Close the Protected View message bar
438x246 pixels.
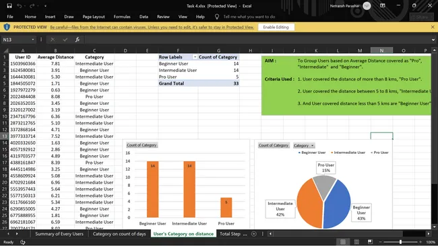(x=433, y=27)
